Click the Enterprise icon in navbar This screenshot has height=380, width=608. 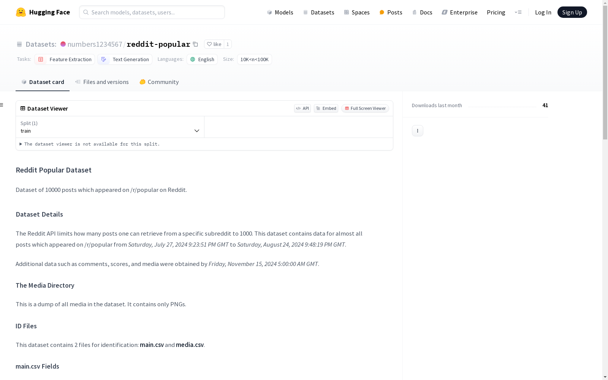(445, 12)
